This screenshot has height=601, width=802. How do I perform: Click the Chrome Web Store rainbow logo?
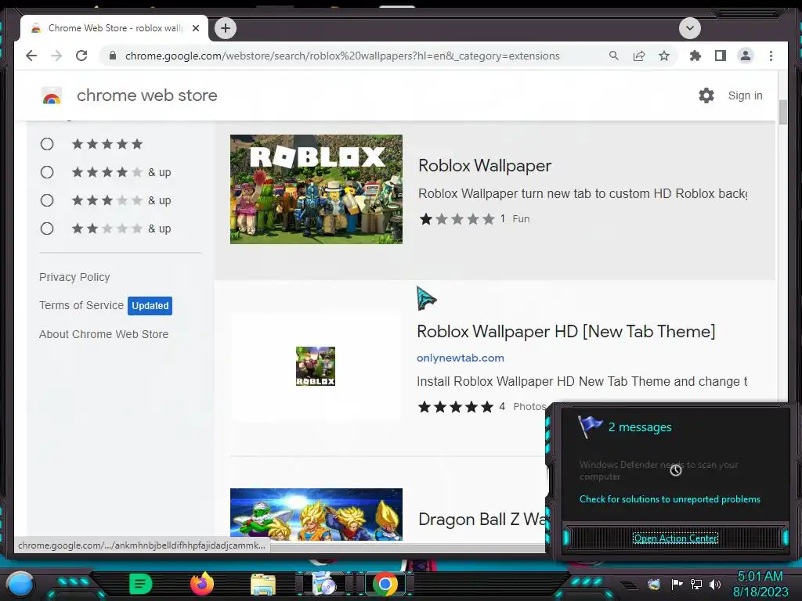pos(52,95)
